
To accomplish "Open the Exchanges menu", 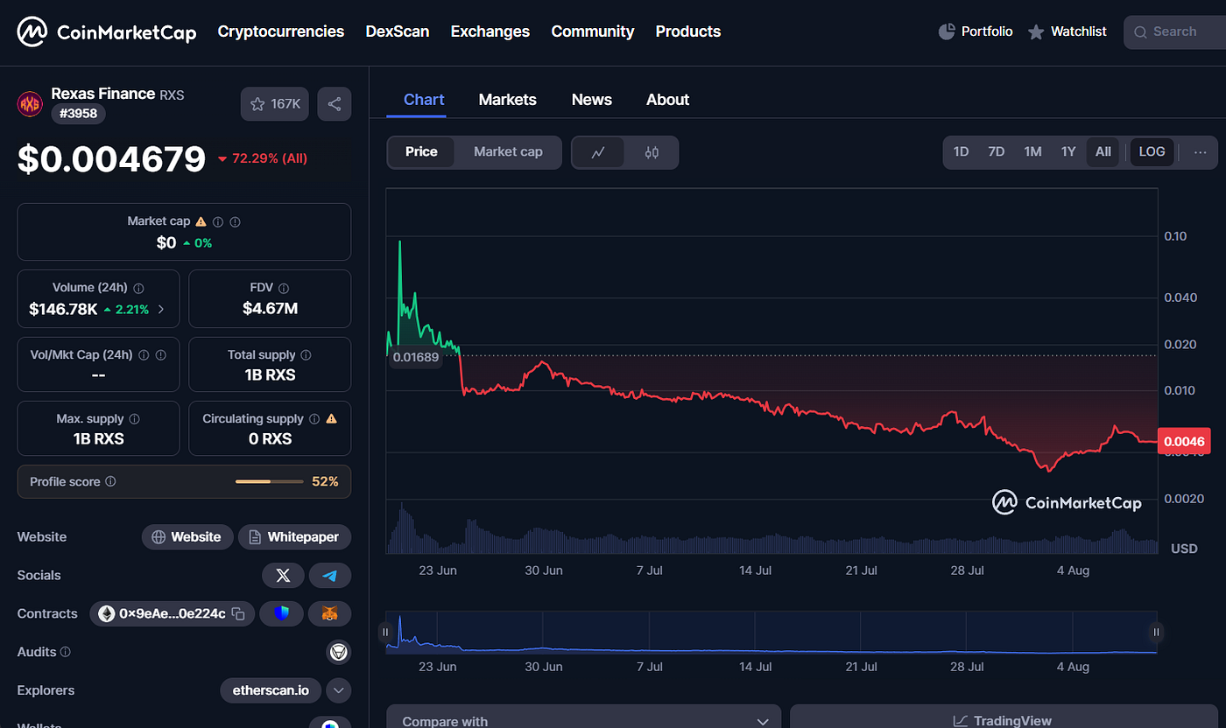I will coord(490,31).
